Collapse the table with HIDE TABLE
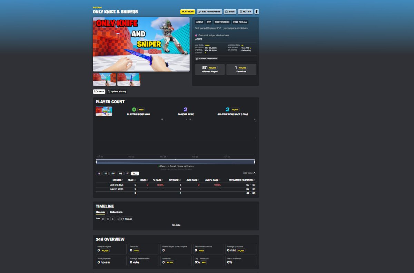The width and height of the screenshot is (414, 273). 249,173
